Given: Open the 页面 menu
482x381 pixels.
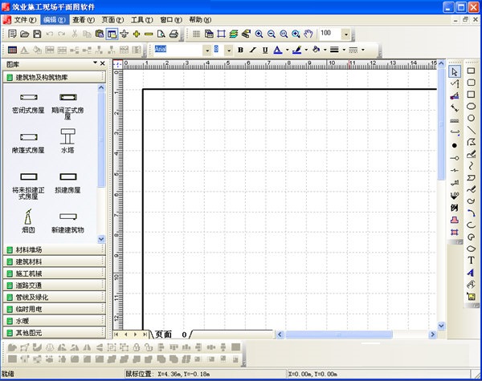Looking at the screenshot, I should point(112,20).
